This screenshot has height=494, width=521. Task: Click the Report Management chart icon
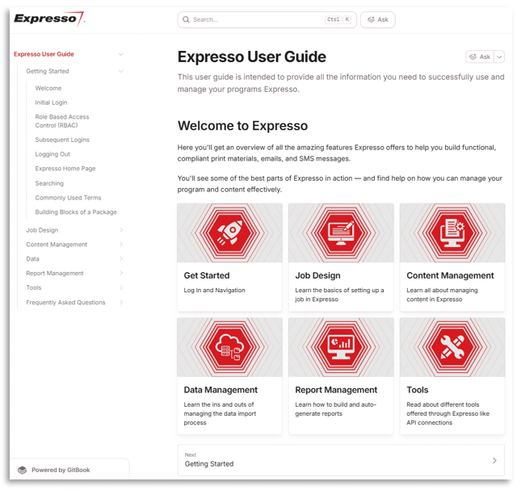(341, 347)
